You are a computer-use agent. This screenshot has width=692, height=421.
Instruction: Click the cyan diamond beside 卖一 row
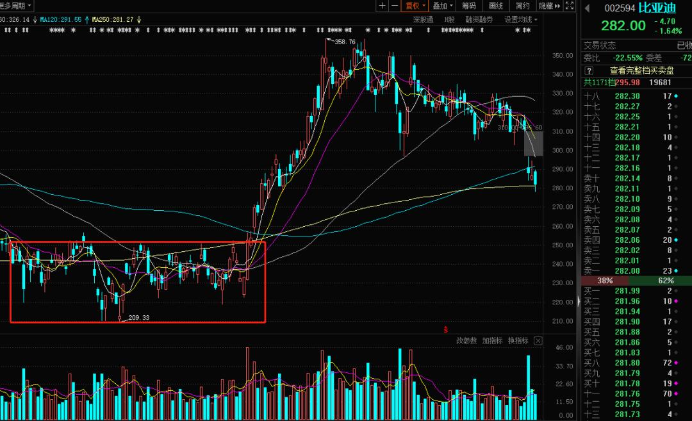676,271
